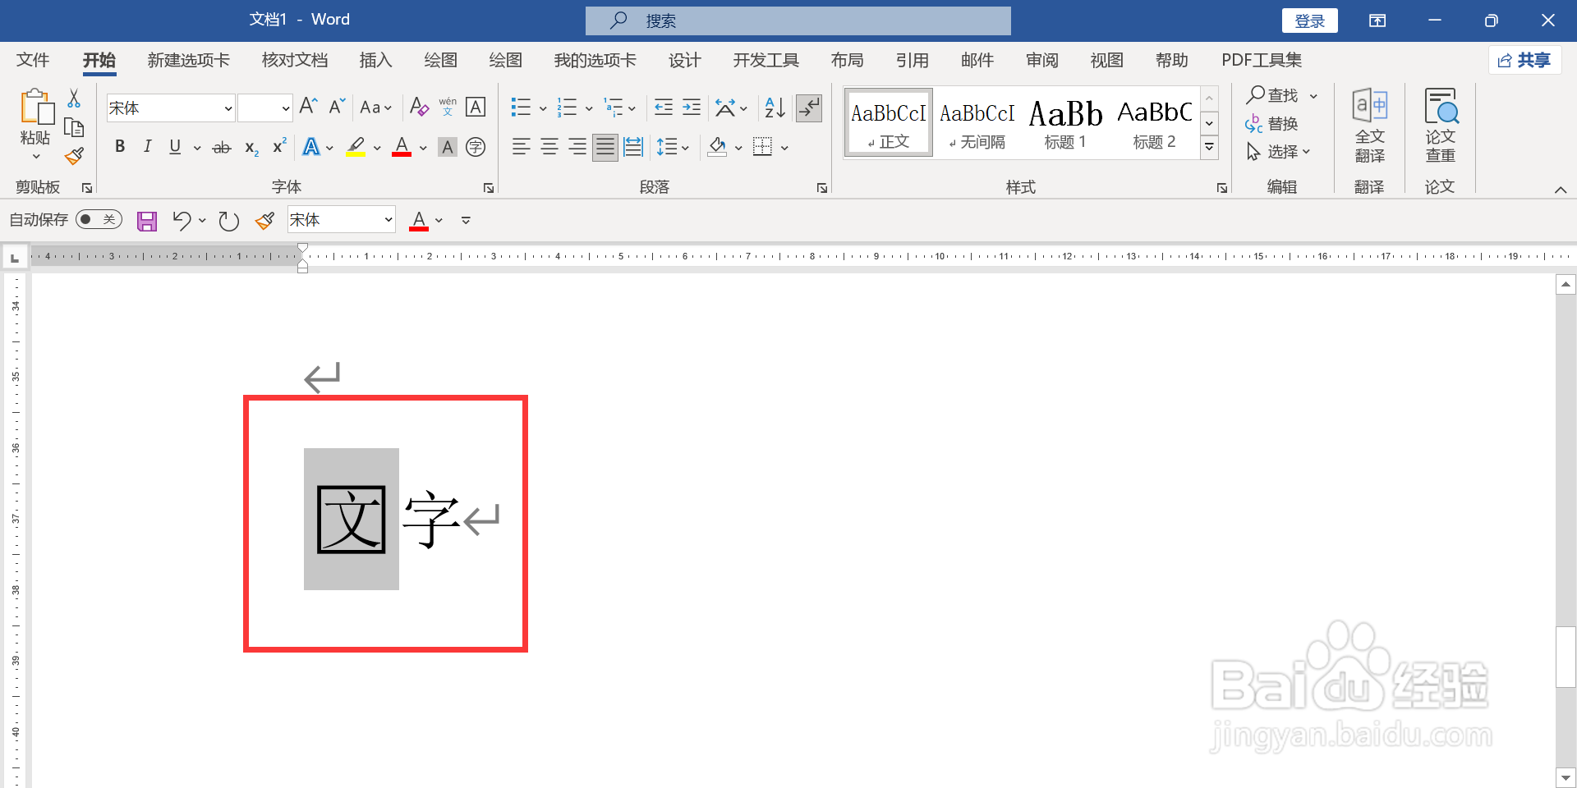
Task: Apply the 标题 1 style
Action: point(1065,123)
